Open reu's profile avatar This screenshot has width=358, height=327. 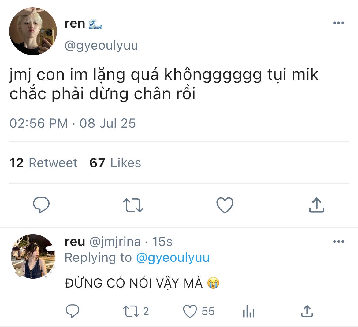33,256
